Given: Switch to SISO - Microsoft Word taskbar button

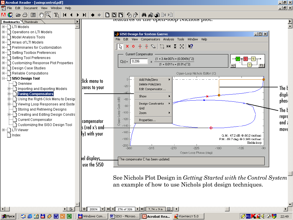Looking at the screenshot, I should (x=124, y=216).
